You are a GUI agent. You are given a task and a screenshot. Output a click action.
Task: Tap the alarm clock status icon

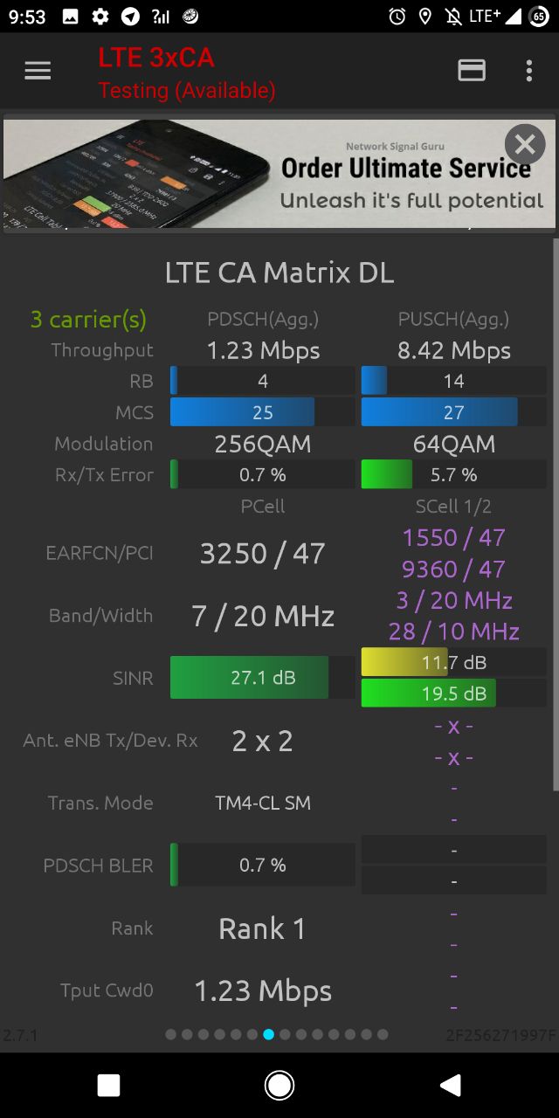(x=397, y=17)
